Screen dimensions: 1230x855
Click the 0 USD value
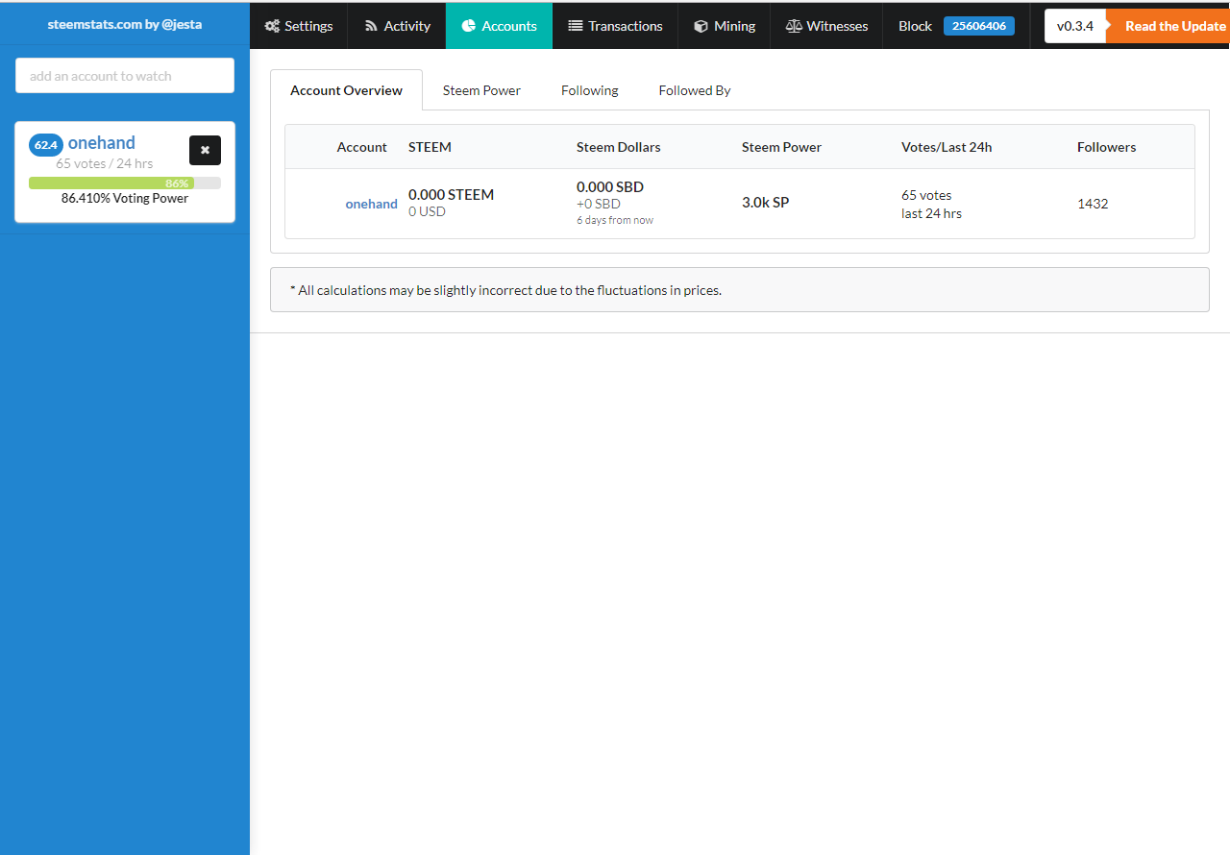(x=427, y=211)
